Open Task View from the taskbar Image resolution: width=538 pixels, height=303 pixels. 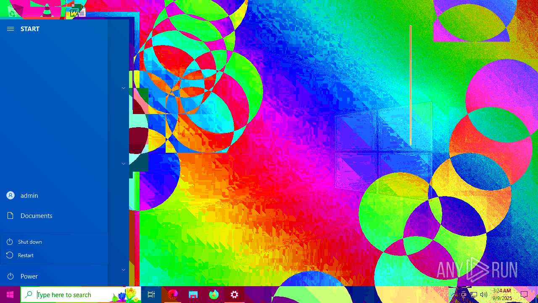click(x=151, y=295)
